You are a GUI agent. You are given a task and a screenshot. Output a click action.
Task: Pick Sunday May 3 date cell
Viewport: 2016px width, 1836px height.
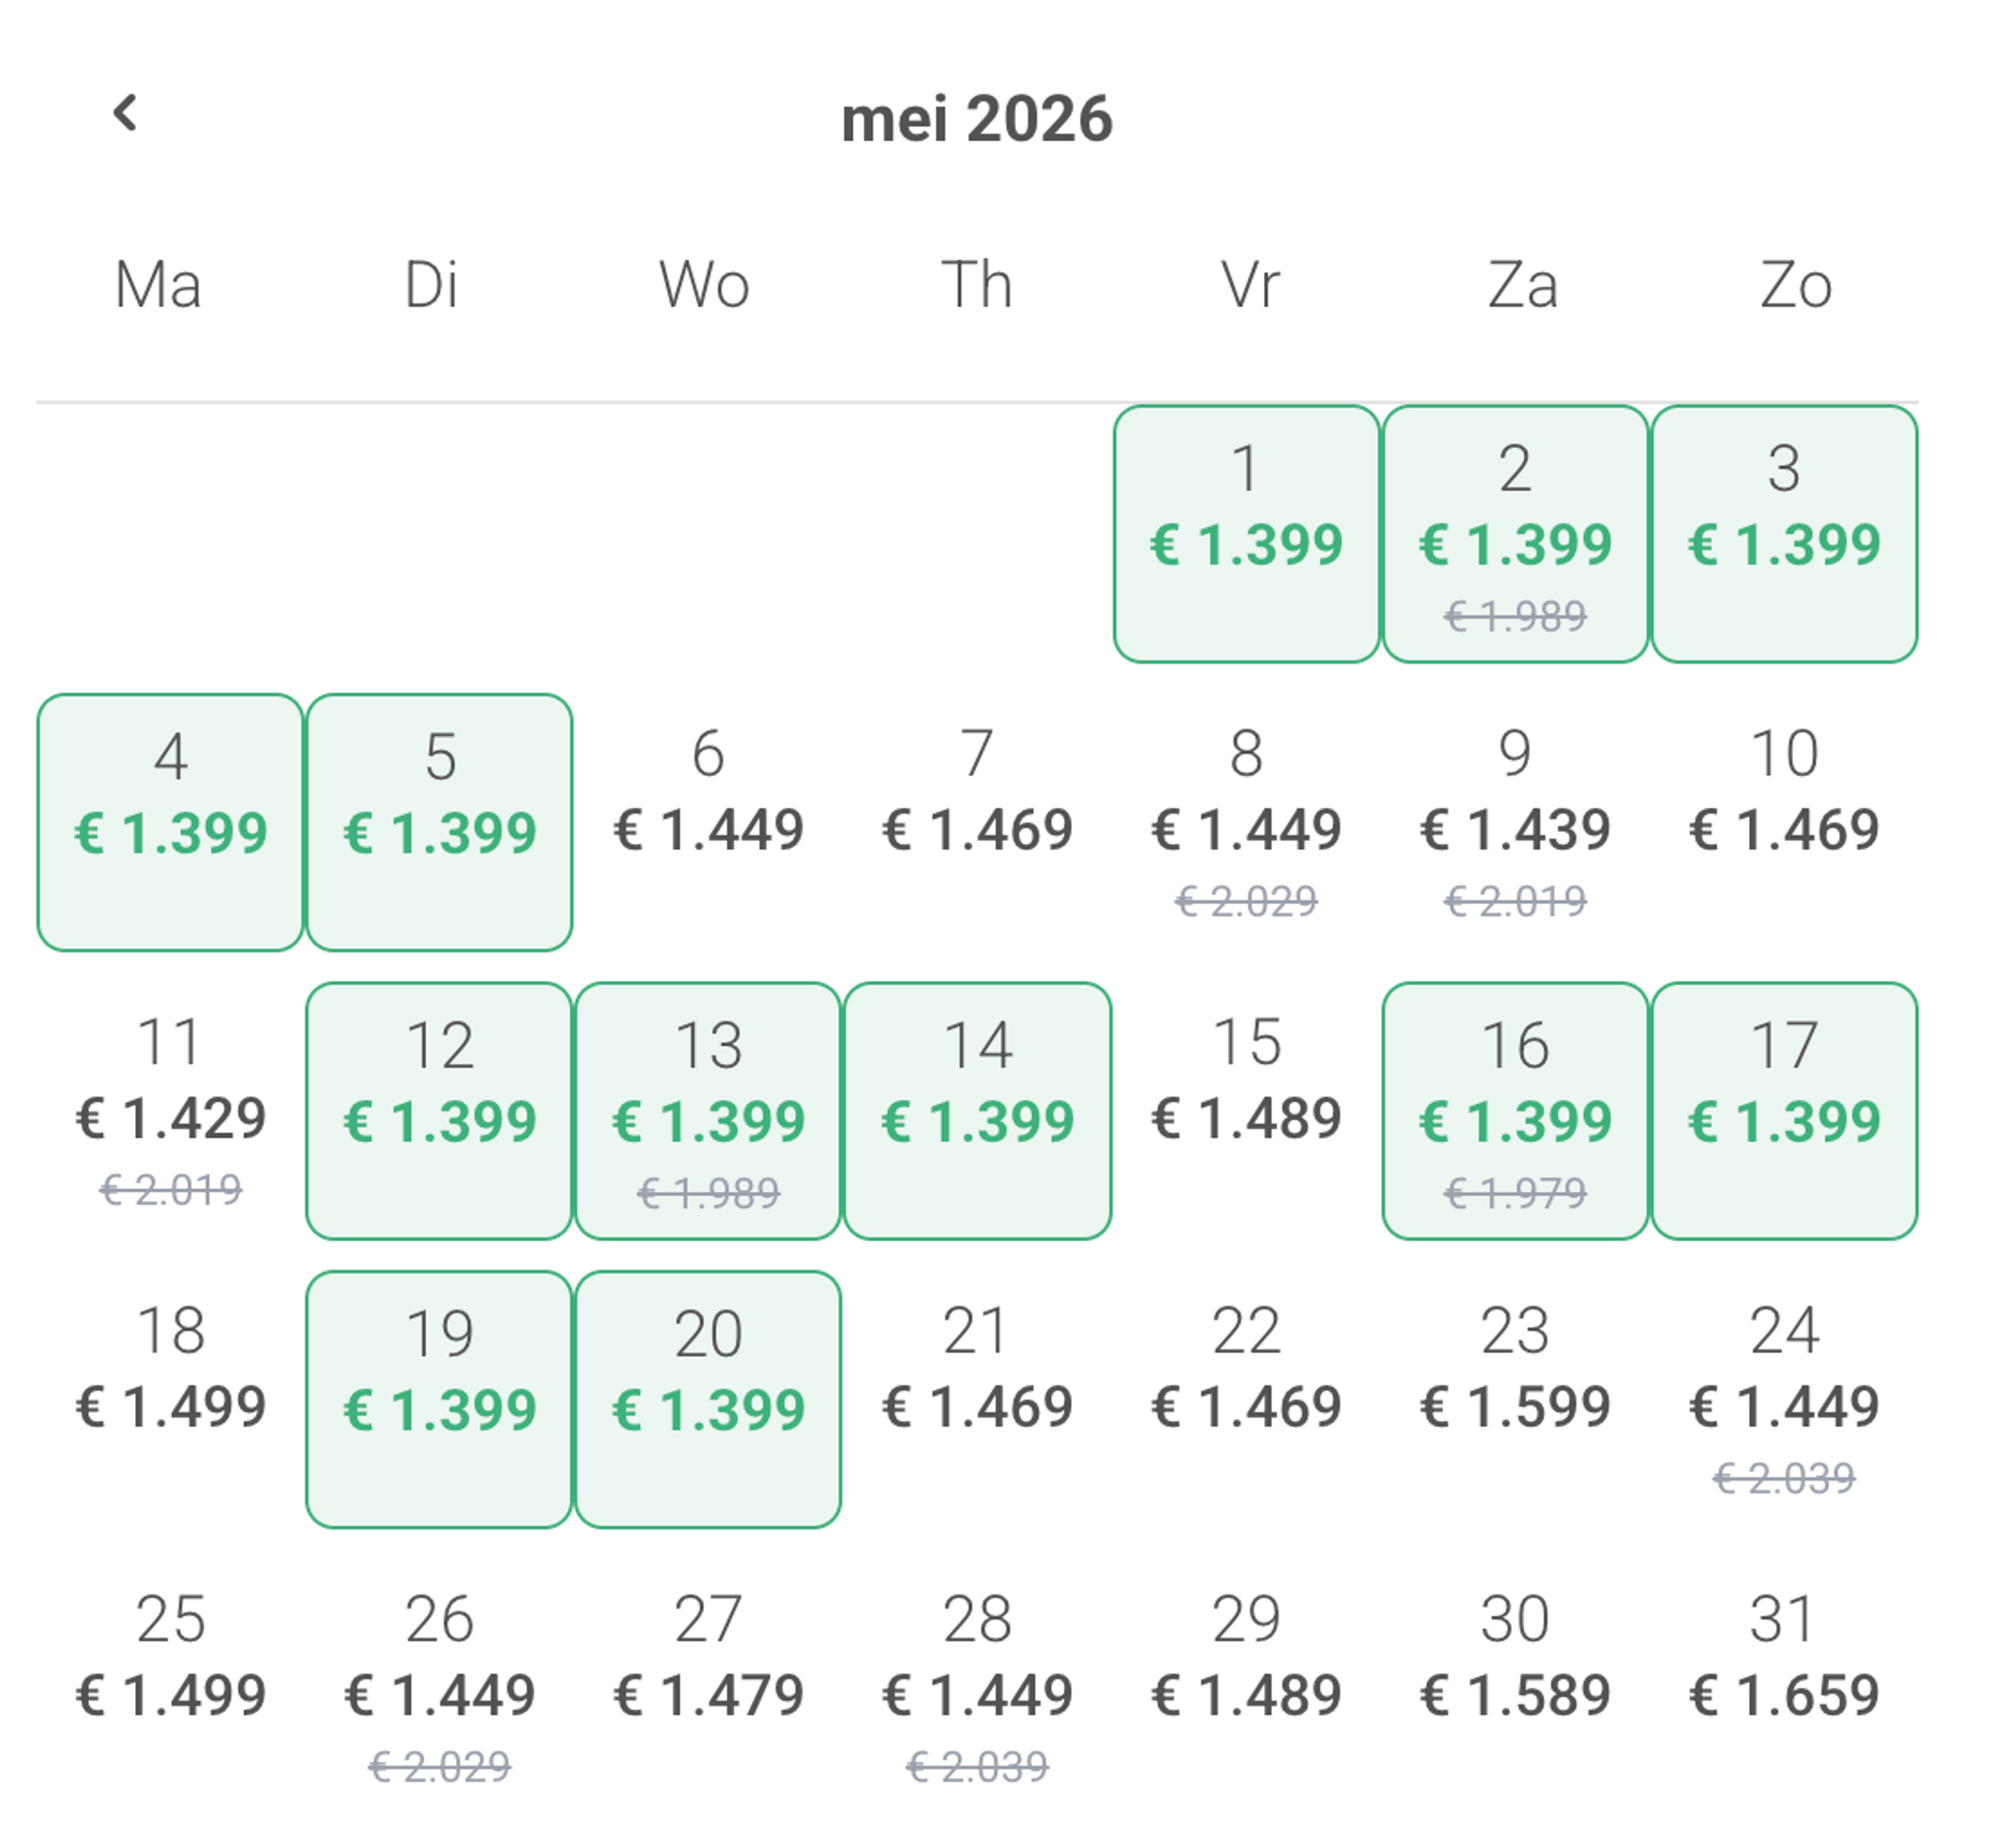tap(1784, 534)
